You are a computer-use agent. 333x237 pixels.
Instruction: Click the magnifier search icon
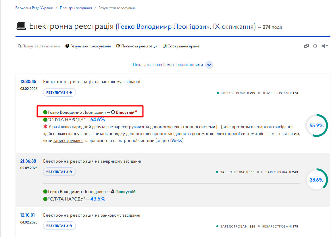pos(19,46)
